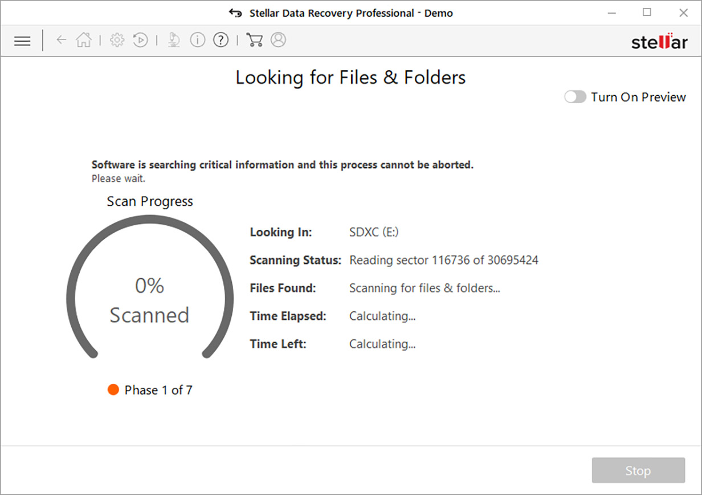Click the shopping cart buy icon

(254, 40)
